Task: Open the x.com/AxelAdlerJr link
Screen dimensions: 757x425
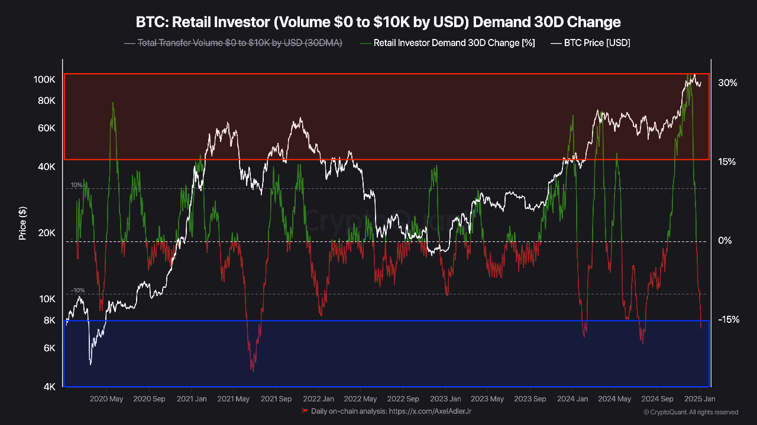Action: point(430,411)
